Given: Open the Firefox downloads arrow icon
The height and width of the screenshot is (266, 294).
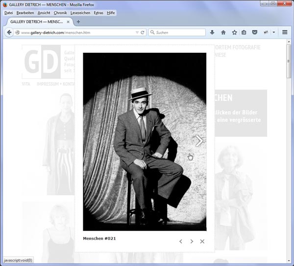Looking at the screenshot, I should pyautogui.click(x=212, y=32).
